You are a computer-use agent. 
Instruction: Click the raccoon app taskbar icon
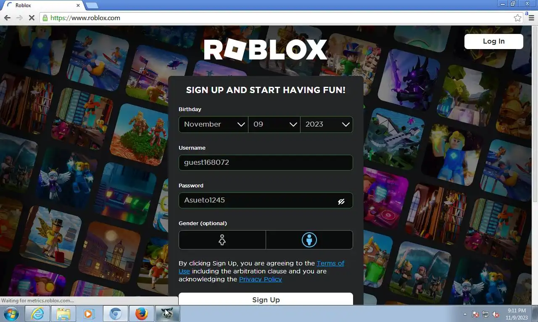[x=168, y=314]
